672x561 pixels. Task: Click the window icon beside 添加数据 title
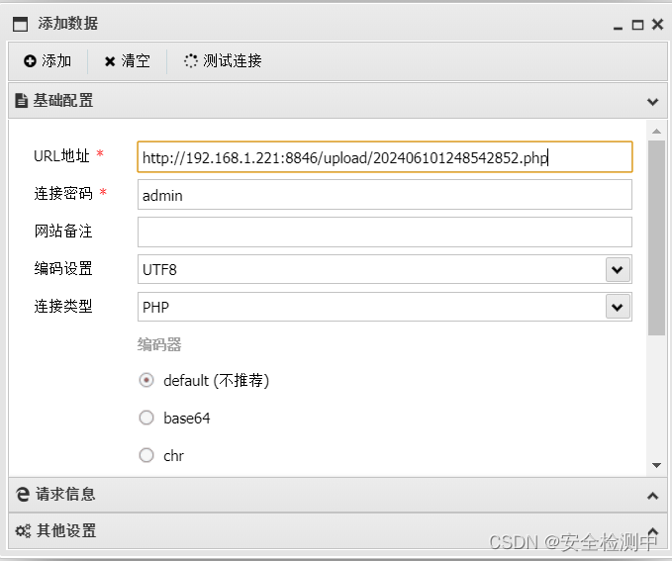coord(20,24)
